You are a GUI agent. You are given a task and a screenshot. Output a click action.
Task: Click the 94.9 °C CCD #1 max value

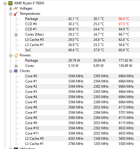[124, 29]
